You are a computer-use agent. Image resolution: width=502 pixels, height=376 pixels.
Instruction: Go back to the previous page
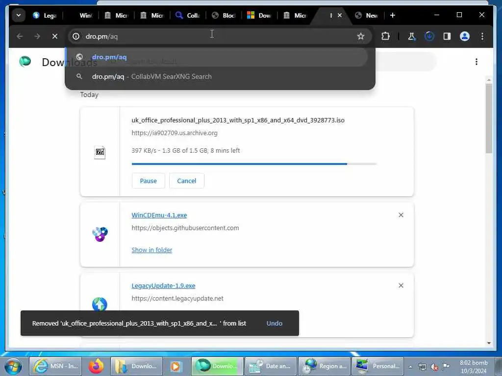20,36
